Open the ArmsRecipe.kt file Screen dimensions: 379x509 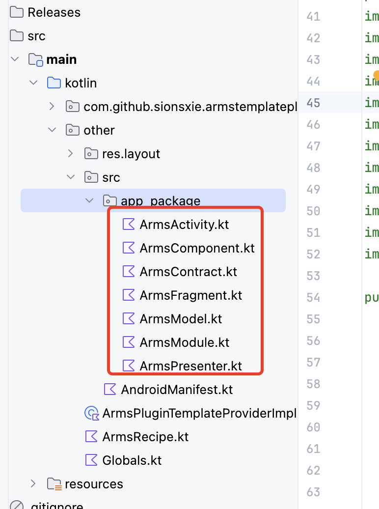(x=145, y=437)
